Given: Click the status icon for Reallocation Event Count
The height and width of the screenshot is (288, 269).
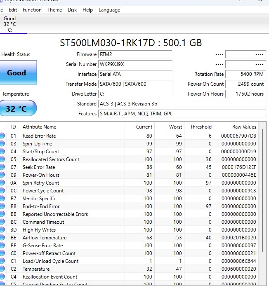Looking at the screenshot, I should pos(2,277).
